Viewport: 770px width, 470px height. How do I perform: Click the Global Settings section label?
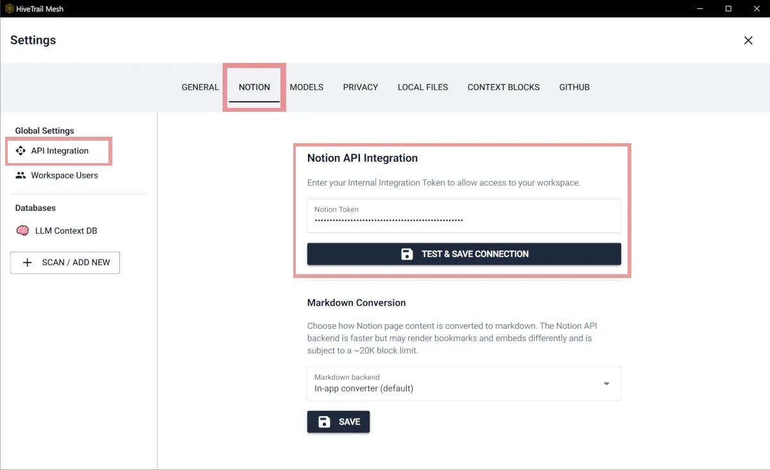45,130
